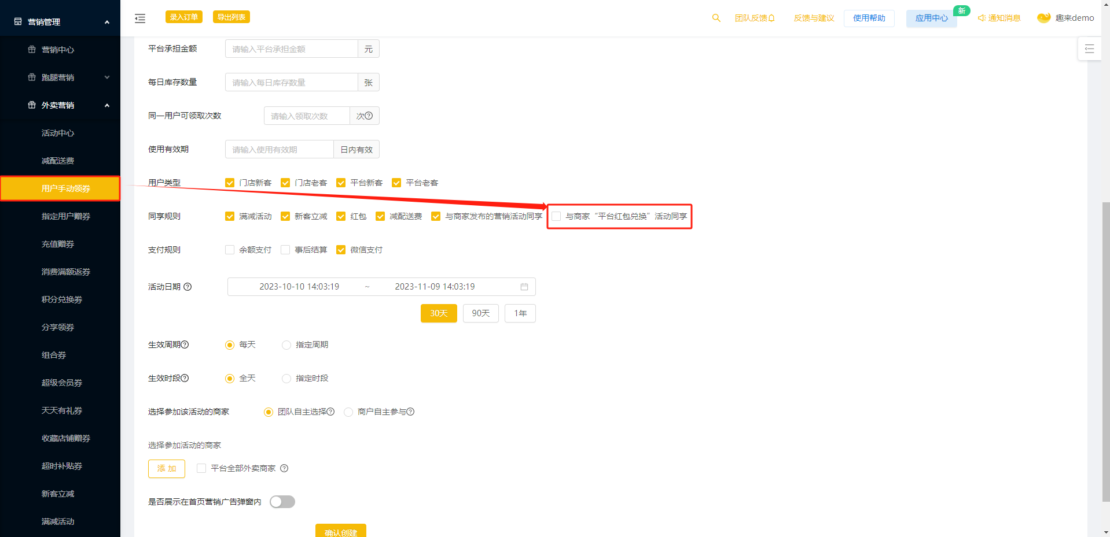Choose 商户自主参与 radio option
This screenshot has width=1110, height=537.
348,412
